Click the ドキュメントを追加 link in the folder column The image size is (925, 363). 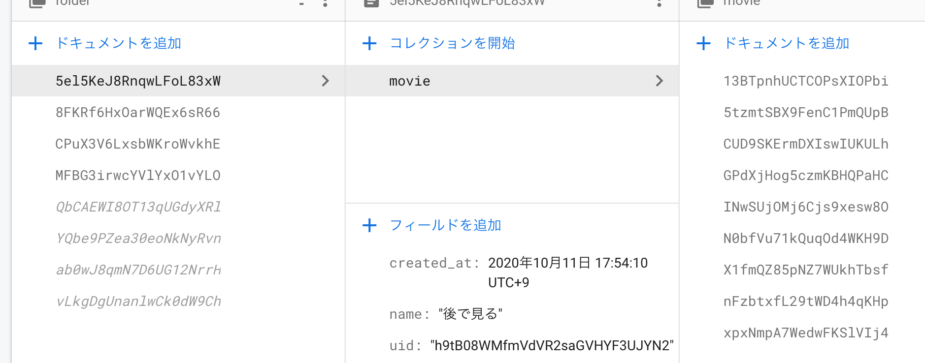click(x=118, y=43)
